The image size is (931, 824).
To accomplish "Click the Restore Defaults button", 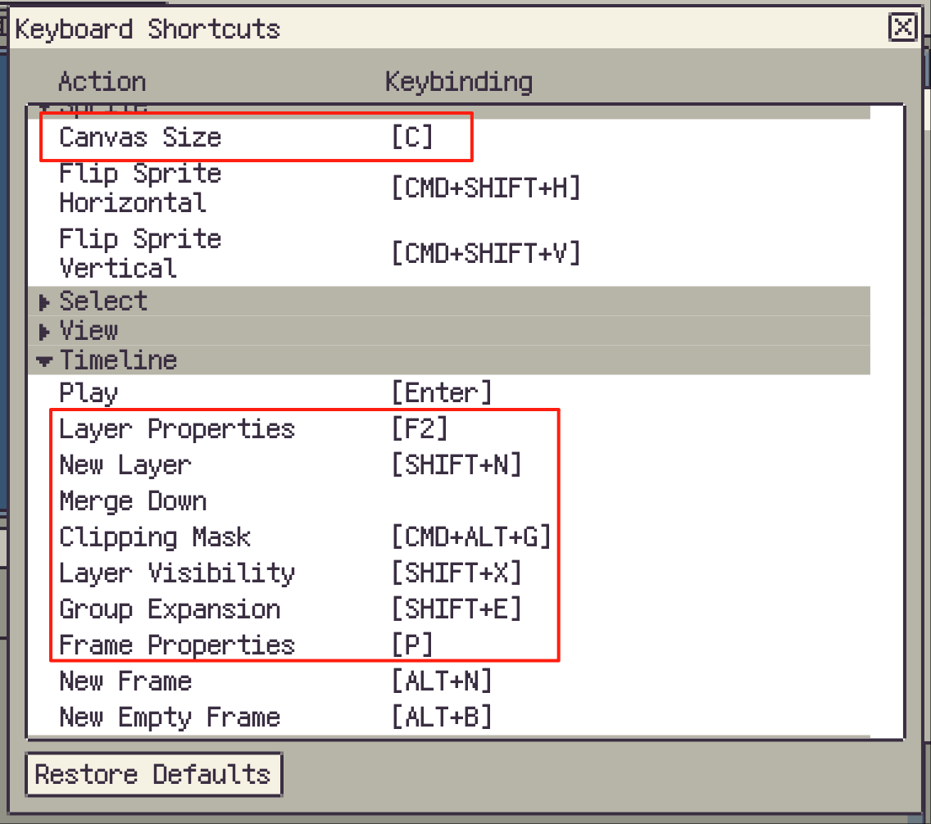I will point(153,775).
